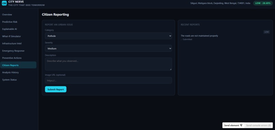Click the Send element button

tap(233, 125)
